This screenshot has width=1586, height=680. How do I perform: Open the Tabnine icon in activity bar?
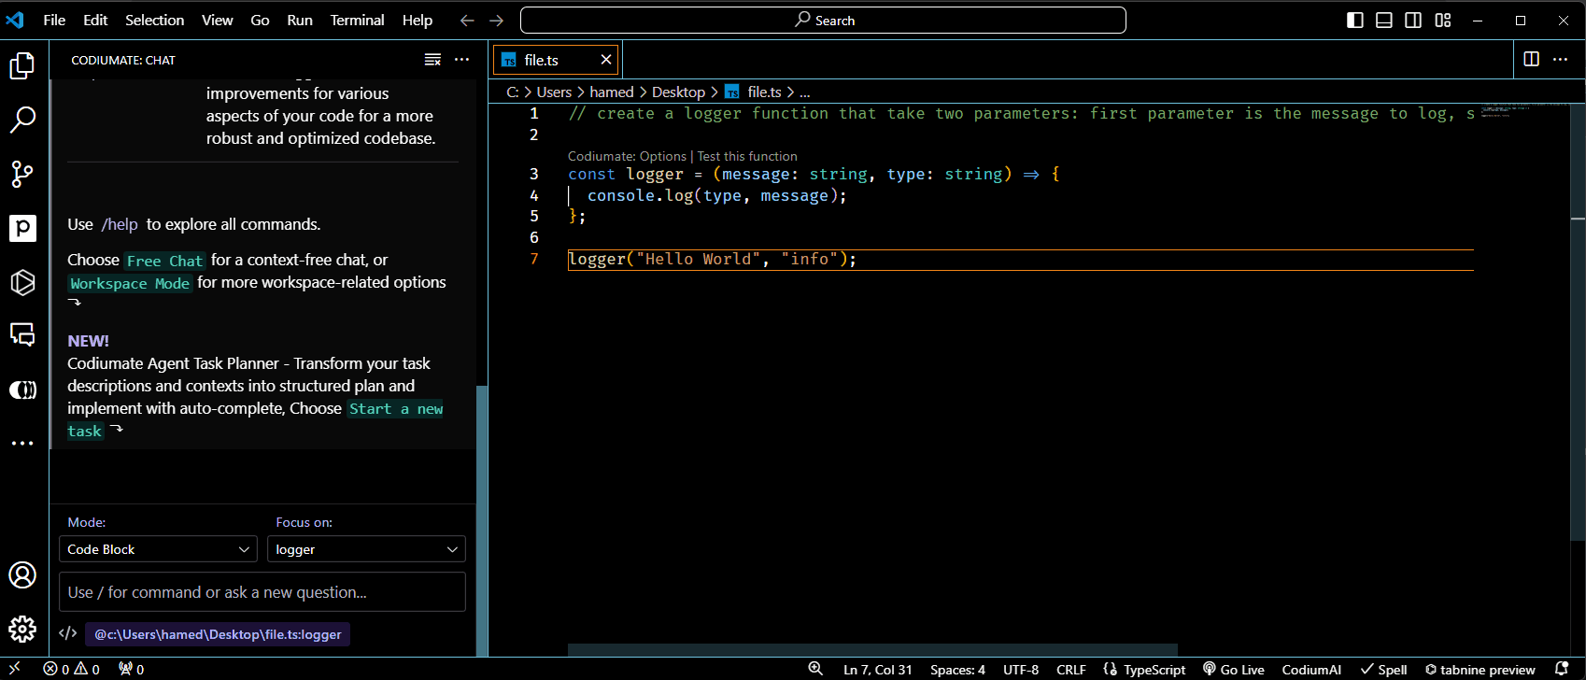click(x=22, y=390)
